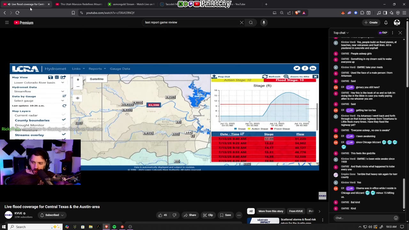Open the Brave Rewards triangle icon
Viewport: 409px width, 230px height.
304,13
